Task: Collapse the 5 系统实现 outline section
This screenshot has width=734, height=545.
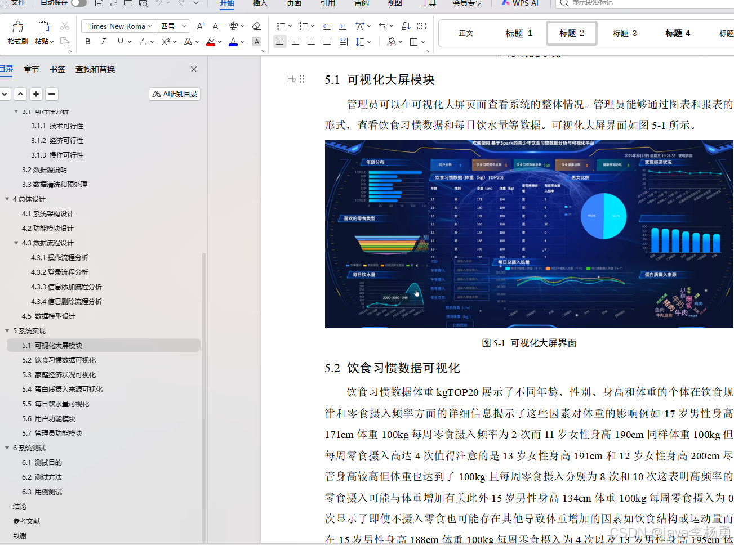Action: point(7,330)
